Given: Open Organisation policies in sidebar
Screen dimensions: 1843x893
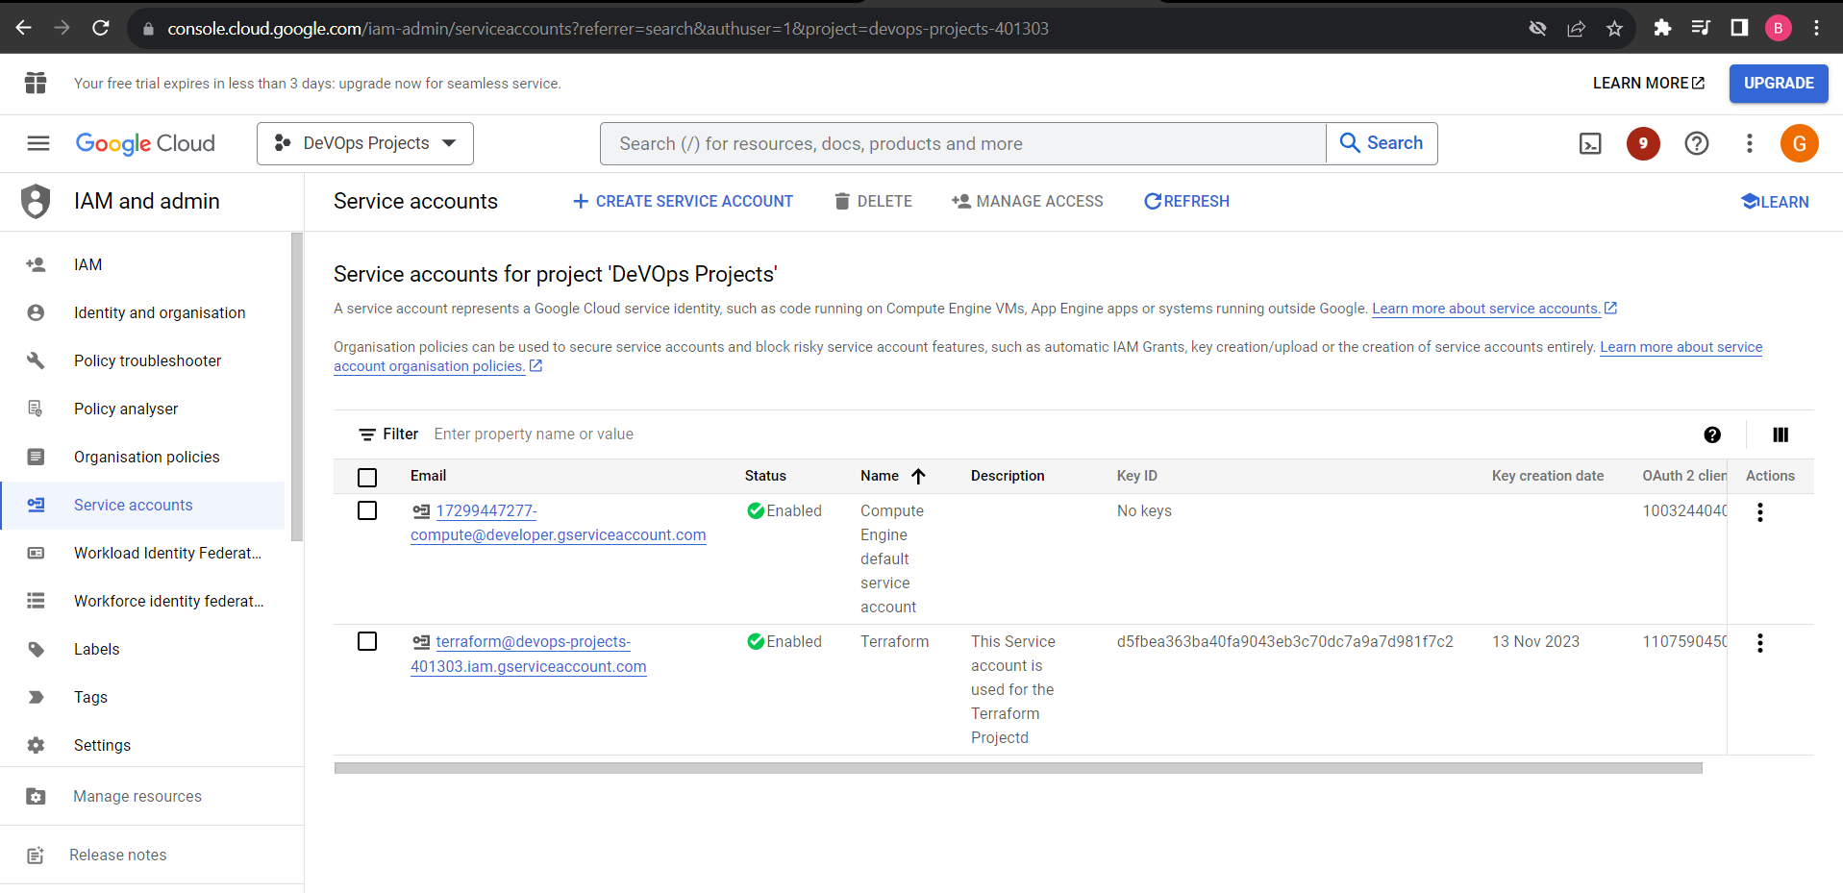Looking at the screenshot, I should click(146, 458).
